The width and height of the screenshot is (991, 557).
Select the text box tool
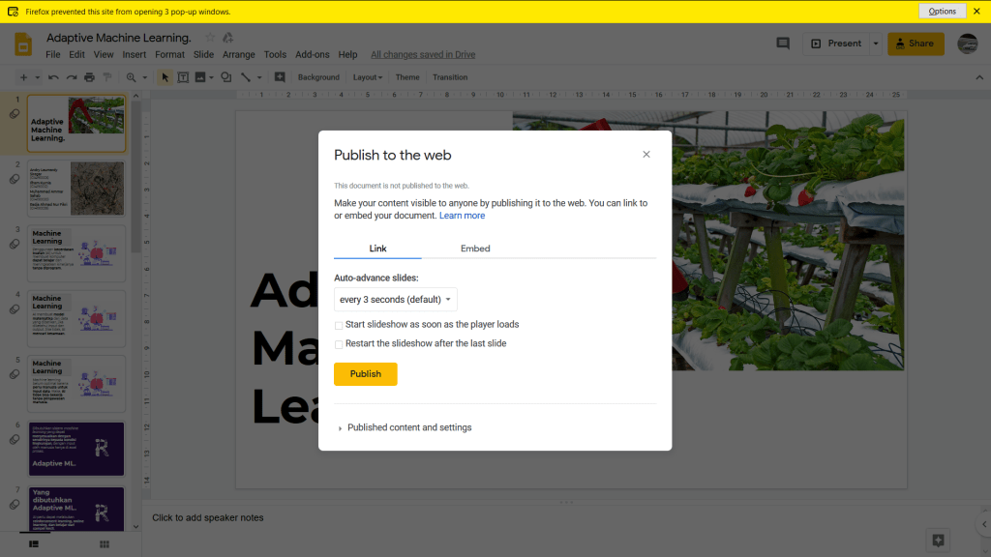point(182,77)
